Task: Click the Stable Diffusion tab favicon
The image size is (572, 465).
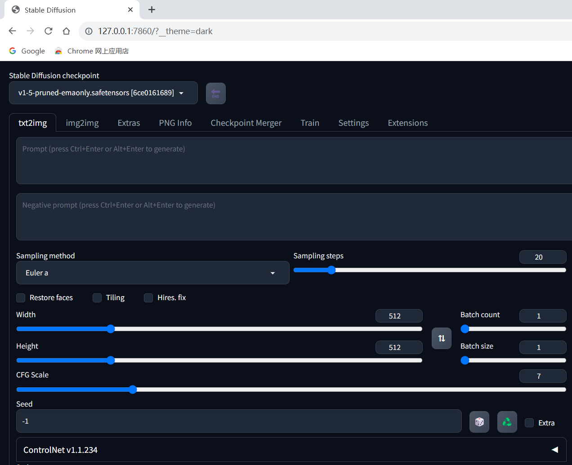Action: [16, 9]
